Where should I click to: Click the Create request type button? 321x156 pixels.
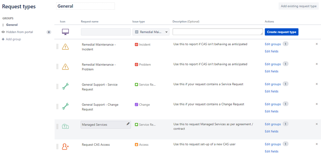(x=281, y=32)
